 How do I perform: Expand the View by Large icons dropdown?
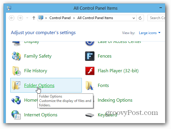[150, 33]
